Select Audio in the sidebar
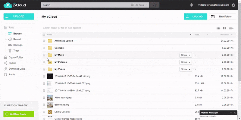 12,74
